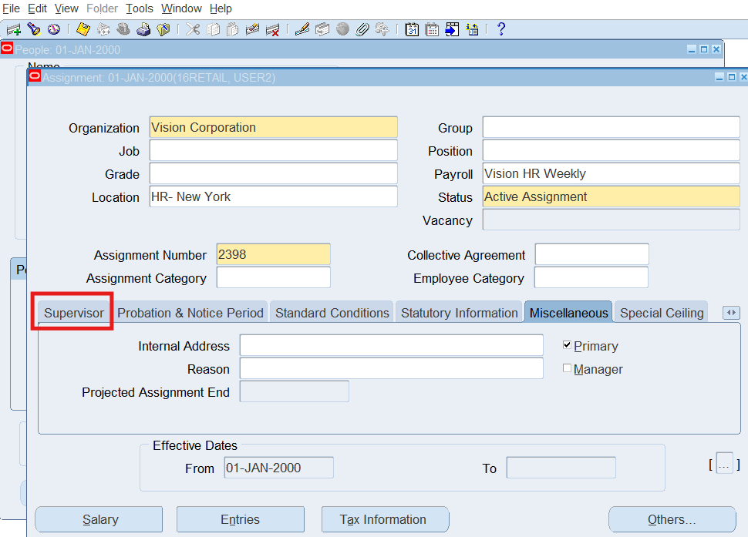The width and height of the screenshot is (748, 537).
Task: Switch to the Supervisor tab
Action: tap(74, 313)
